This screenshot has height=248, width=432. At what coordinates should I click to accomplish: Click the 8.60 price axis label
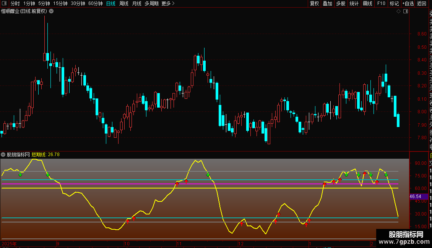422,34
